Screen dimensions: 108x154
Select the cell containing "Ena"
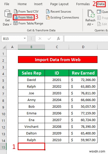coord(32,120)
